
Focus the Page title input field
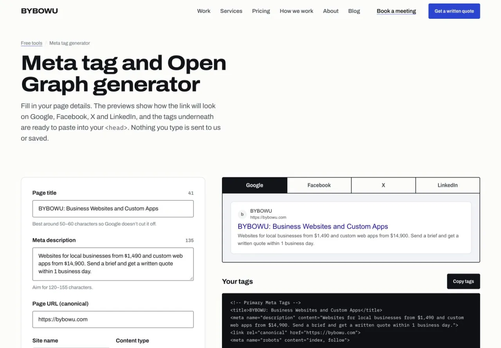113,209
